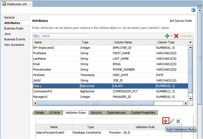Select the EmployeeId attribute row
Viewport: 203px width, 139px height.
click(x=111, y=48)
